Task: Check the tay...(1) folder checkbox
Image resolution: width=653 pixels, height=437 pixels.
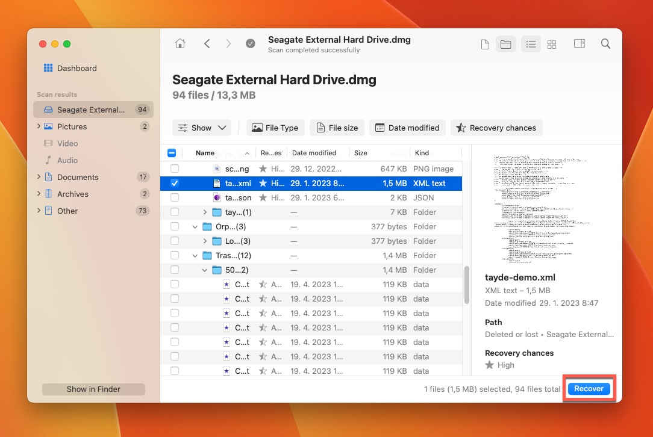Action: coord(175,212)
